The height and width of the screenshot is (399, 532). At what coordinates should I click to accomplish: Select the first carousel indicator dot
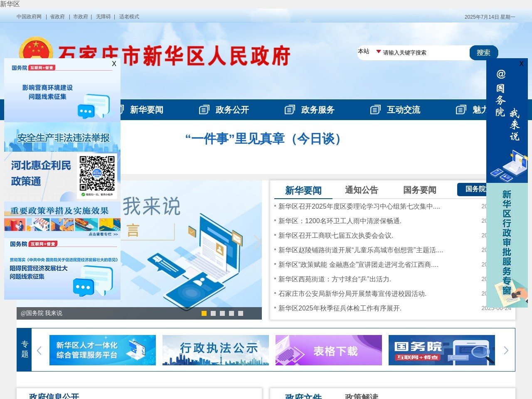[204, 313]
